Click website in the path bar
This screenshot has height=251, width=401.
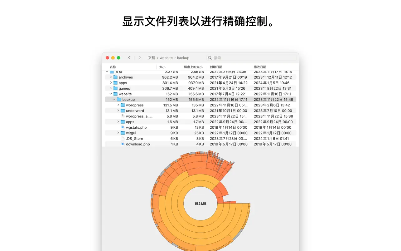point(166,58)
